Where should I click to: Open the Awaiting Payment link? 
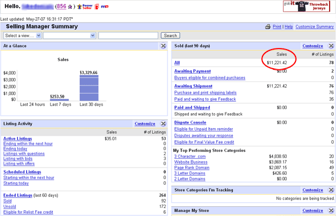192,71
